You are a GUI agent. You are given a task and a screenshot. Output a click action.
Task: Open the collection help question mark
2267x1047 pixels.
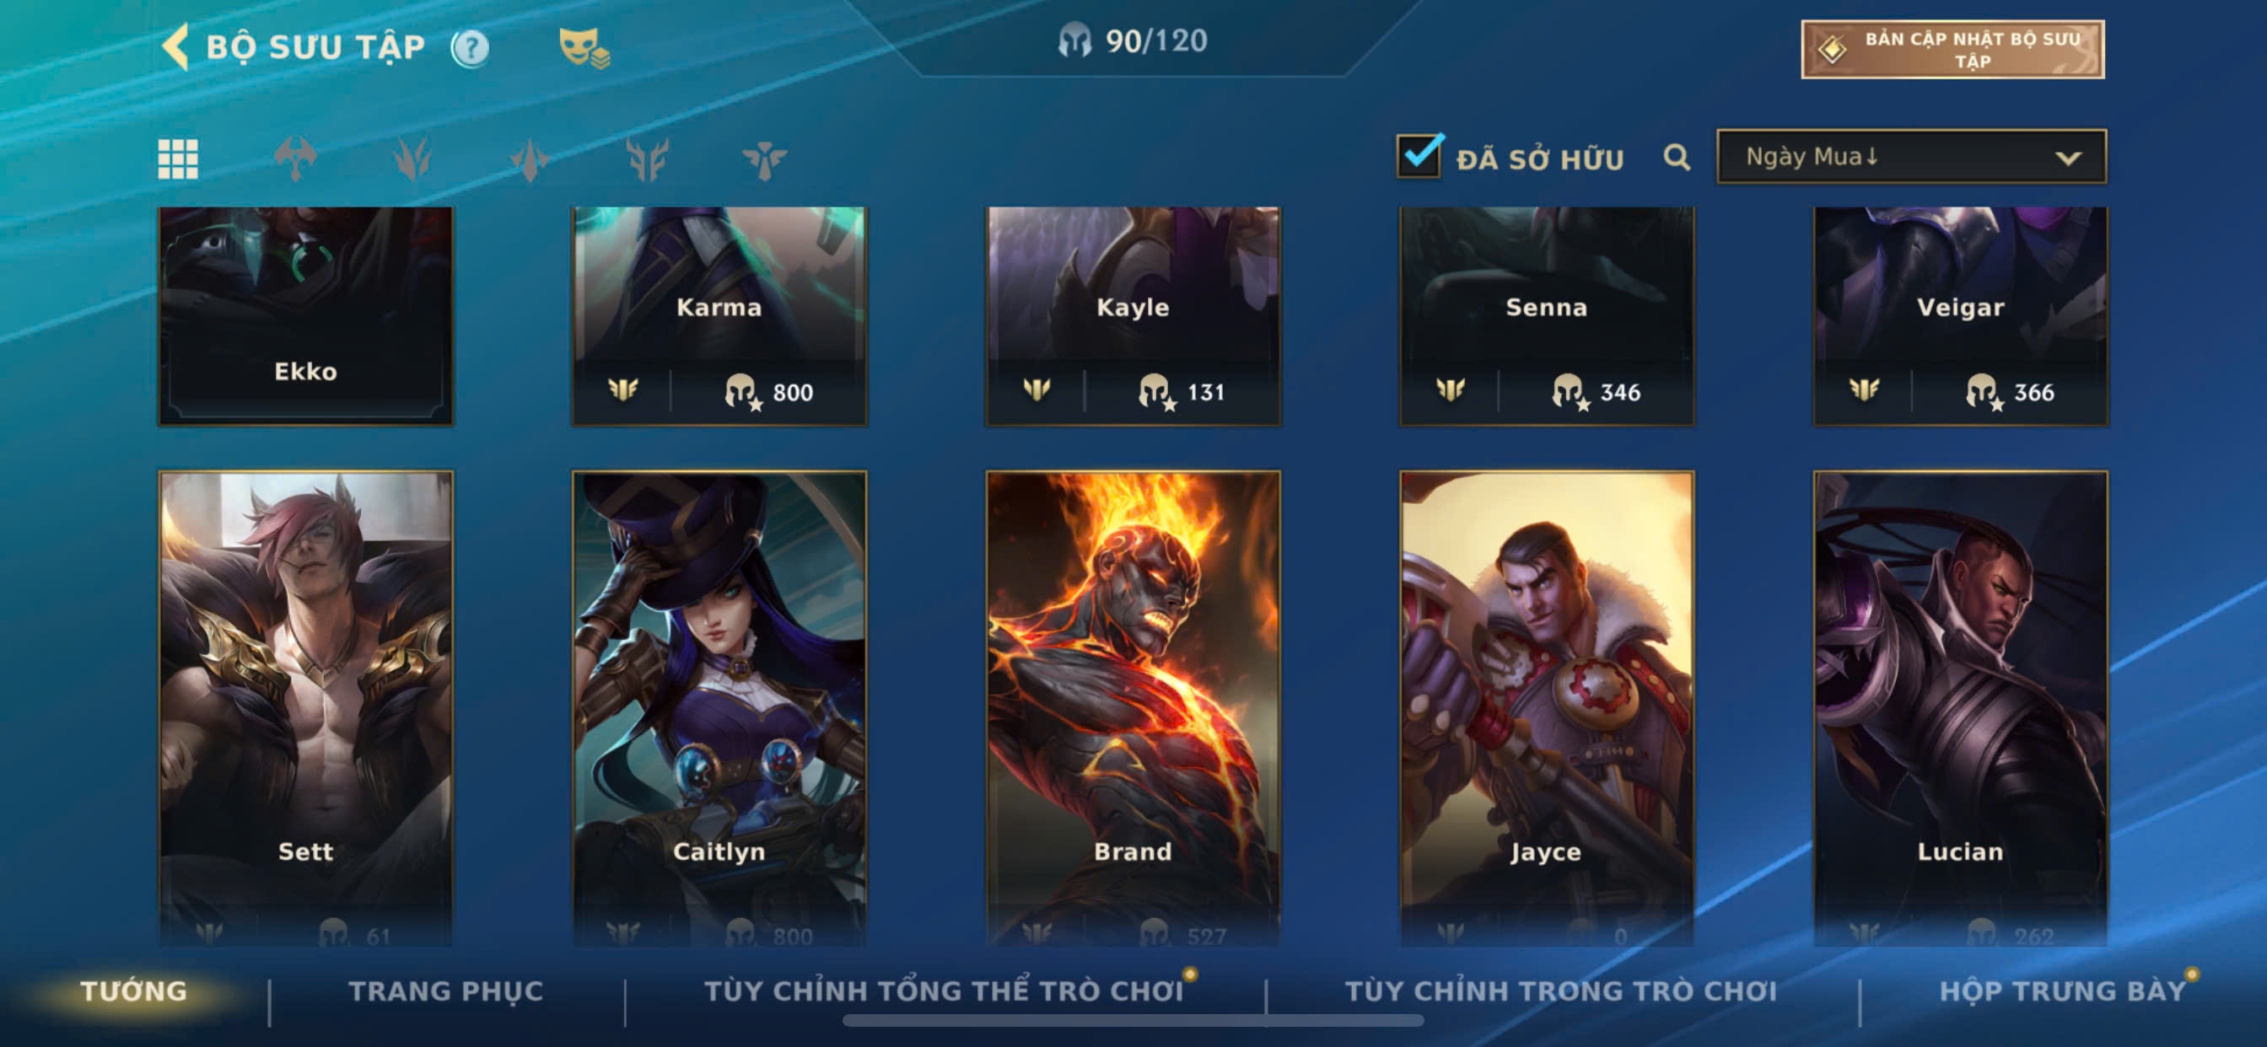pos(470,47)
